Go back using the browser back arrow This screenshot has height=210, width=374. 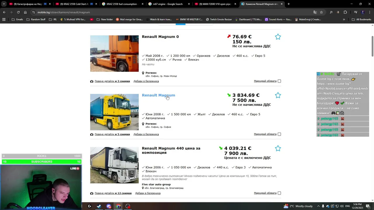coord(4,12)
